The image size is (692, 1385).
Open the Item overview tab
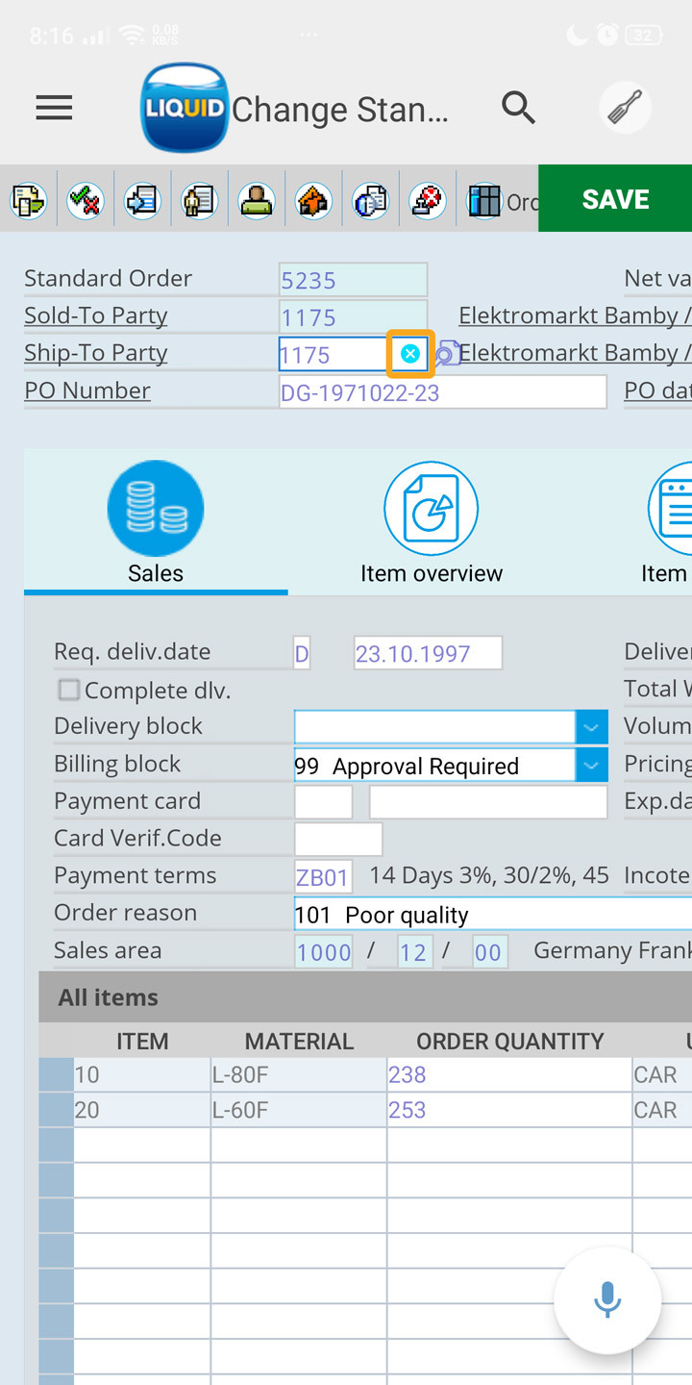tap(431, 524)
